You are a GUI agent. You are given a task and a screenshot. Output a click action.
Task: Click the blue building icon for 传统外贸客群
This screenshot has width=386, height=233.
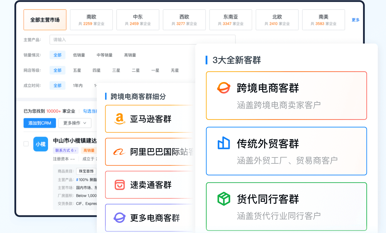point(223,143)
